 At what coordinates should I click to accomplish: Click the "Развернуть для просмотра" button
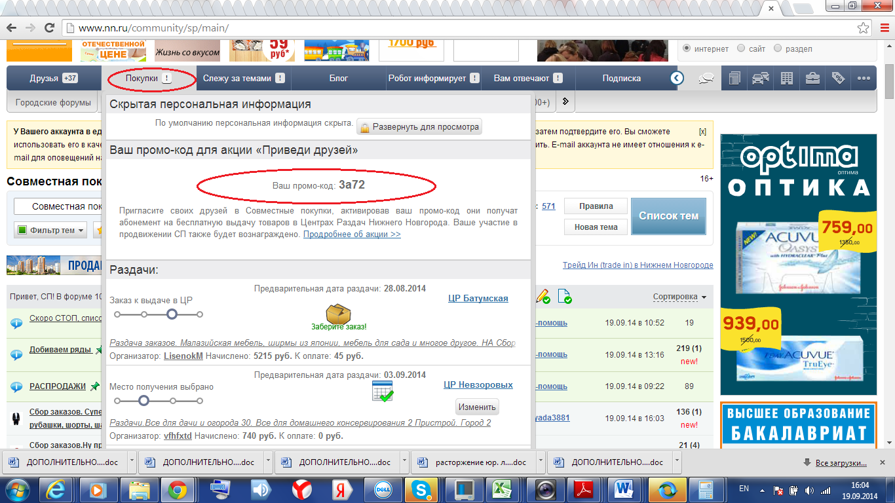[x=419, y=127]
